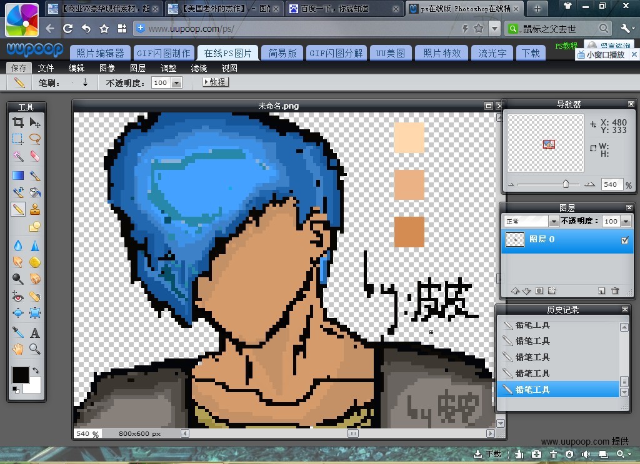
Task: Delete layer with the trash icon
Action: 615,291
